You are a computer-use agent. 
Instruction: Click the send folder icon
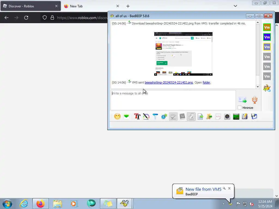[209, 116]
